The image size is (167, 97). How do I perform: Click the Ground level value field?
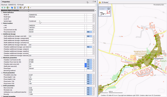tap(57, 30)
